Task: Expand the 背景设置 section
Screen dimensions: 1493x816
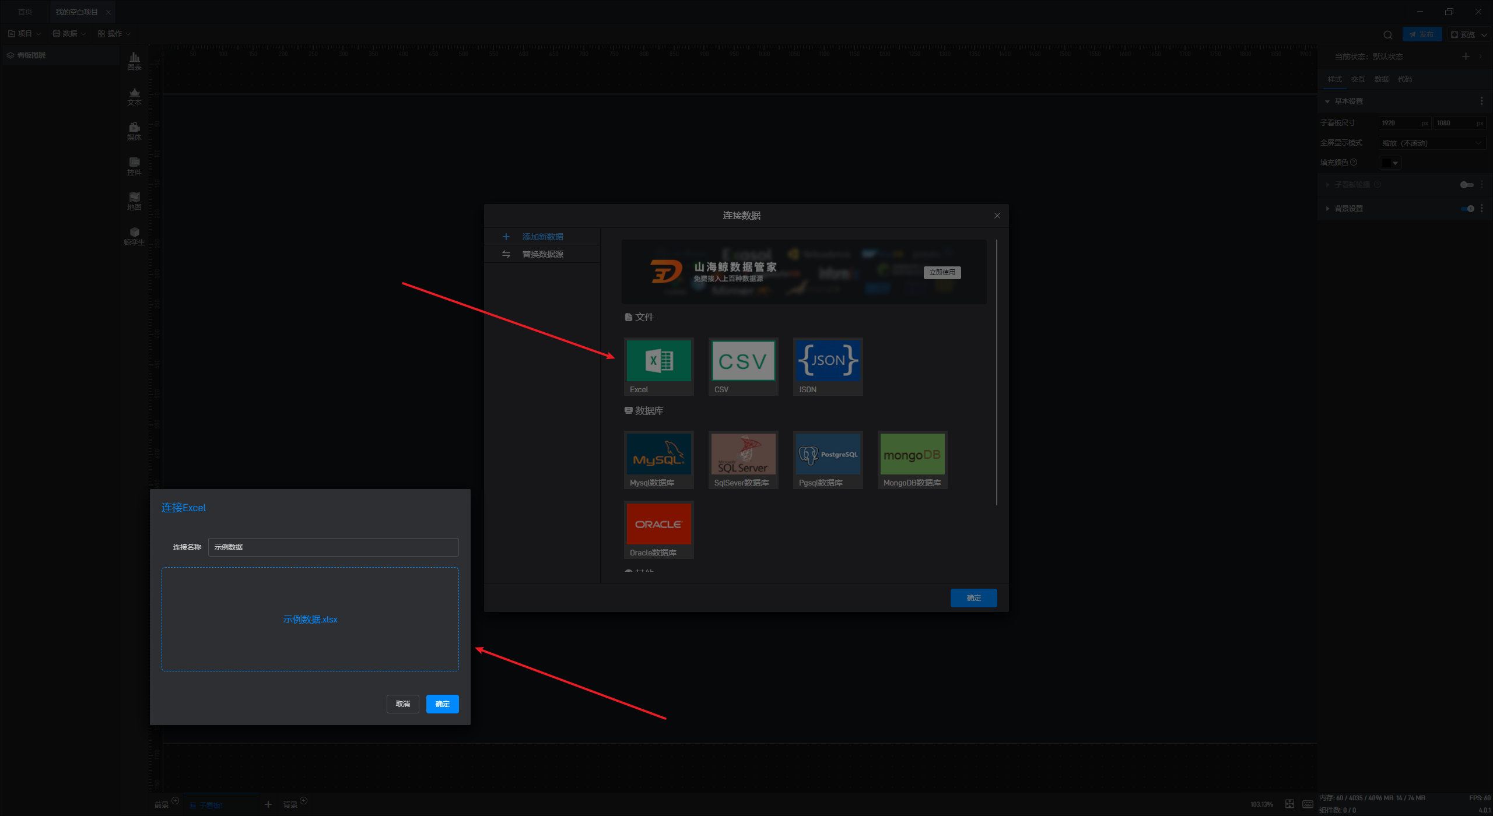Action: 1327,209
